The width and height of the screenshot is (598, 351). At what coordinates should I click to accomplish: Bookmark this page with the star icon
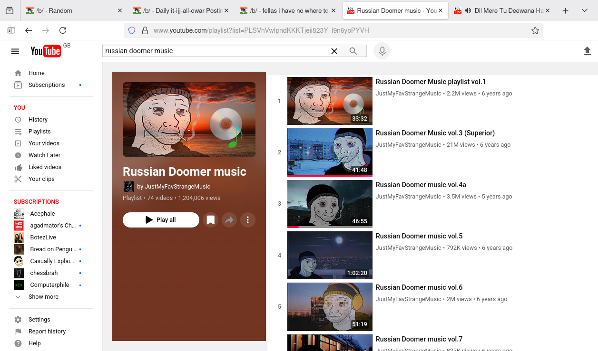pyautogui.click(x=535, y=30)
